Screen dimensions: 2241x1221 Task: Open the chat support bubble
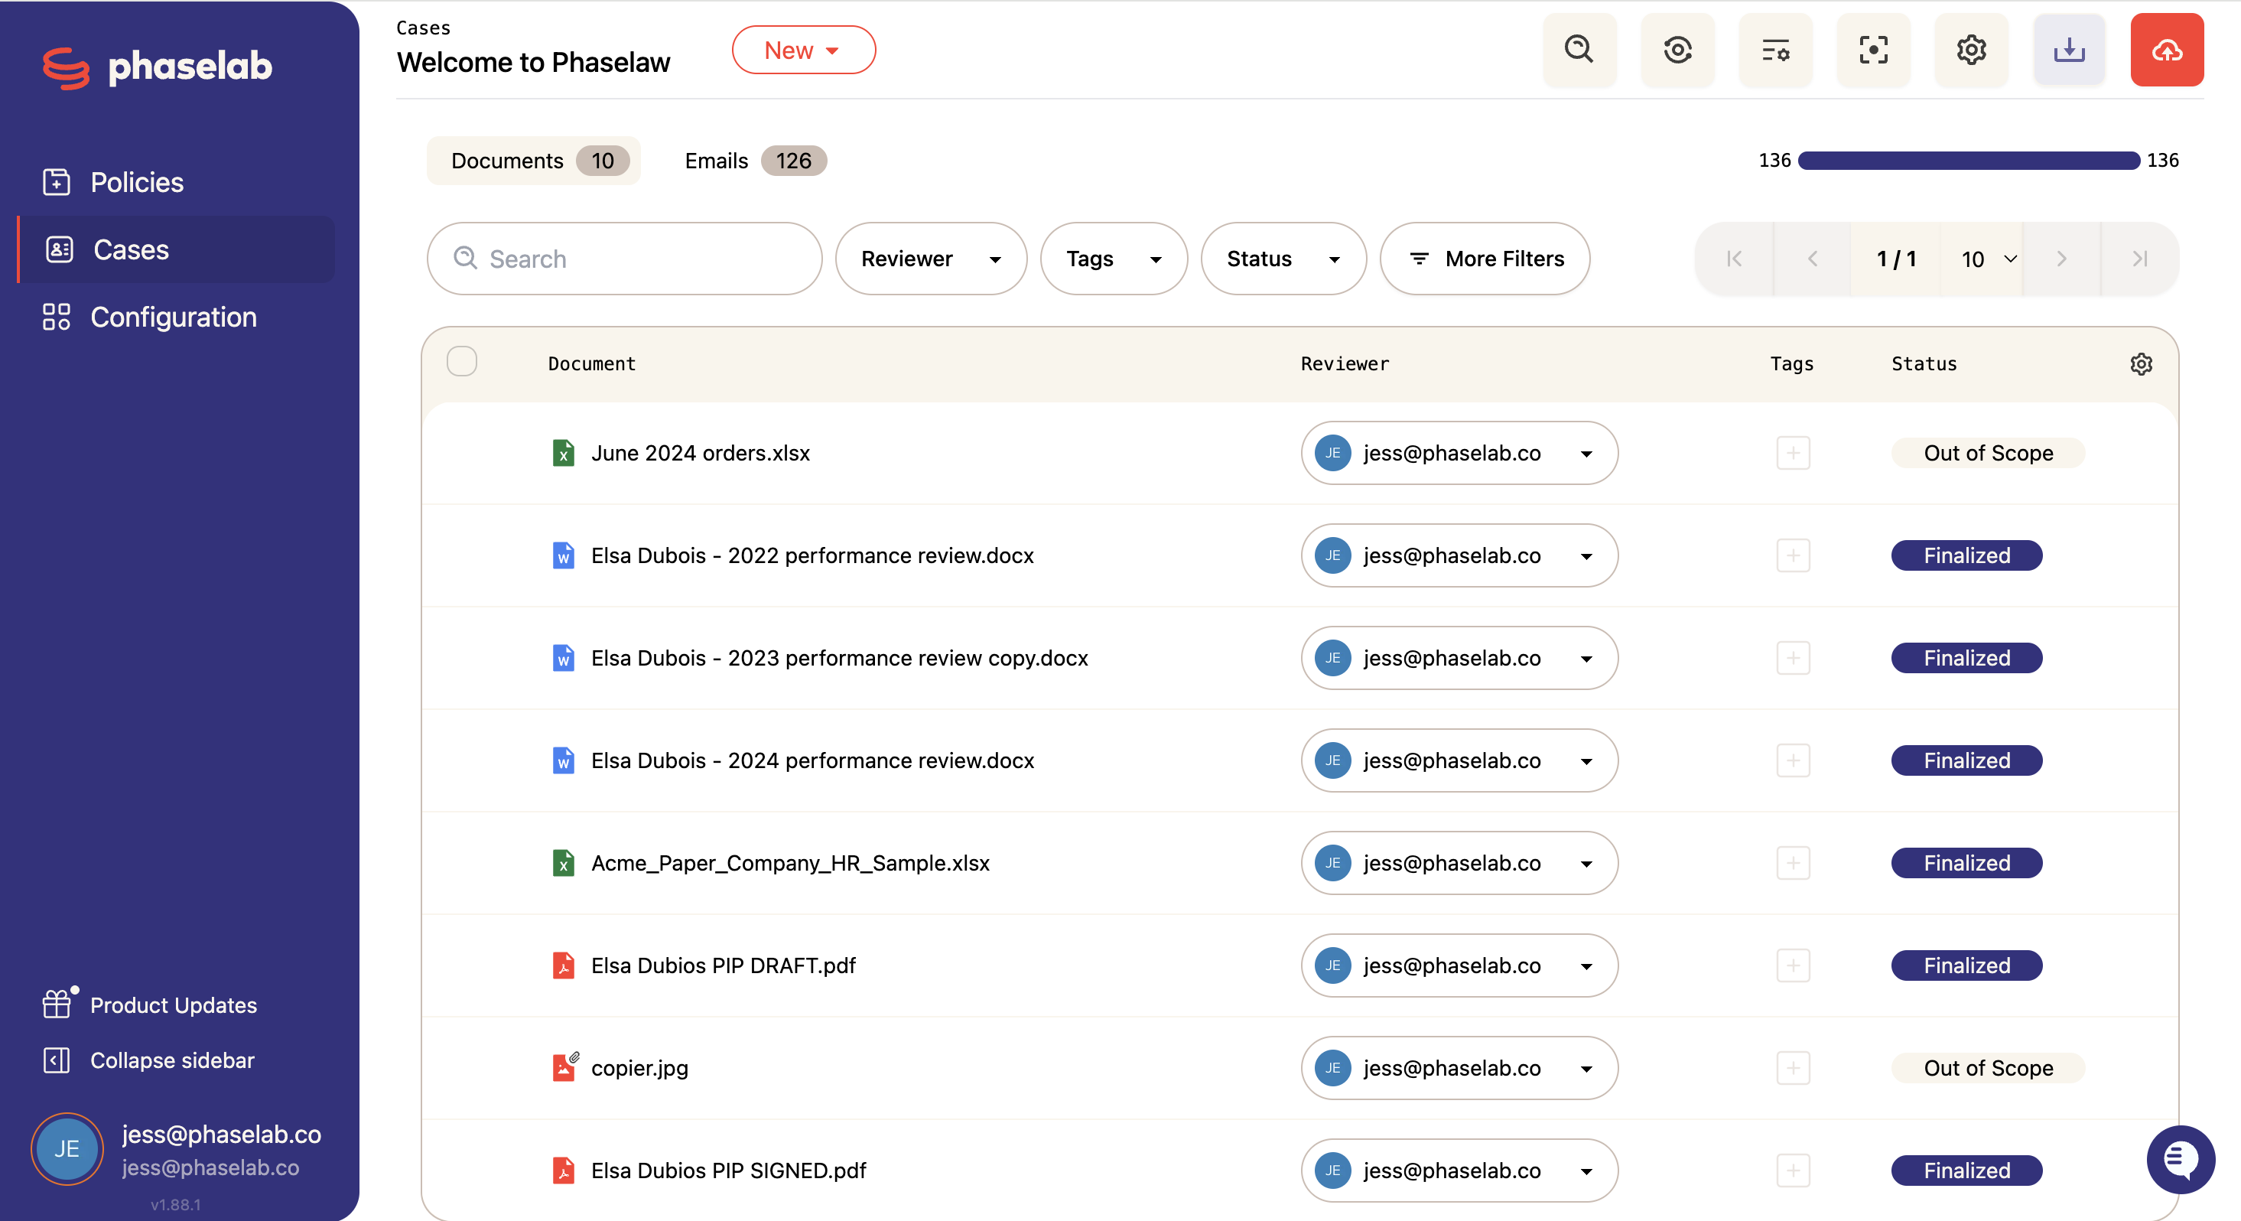coord(2181,1159)
